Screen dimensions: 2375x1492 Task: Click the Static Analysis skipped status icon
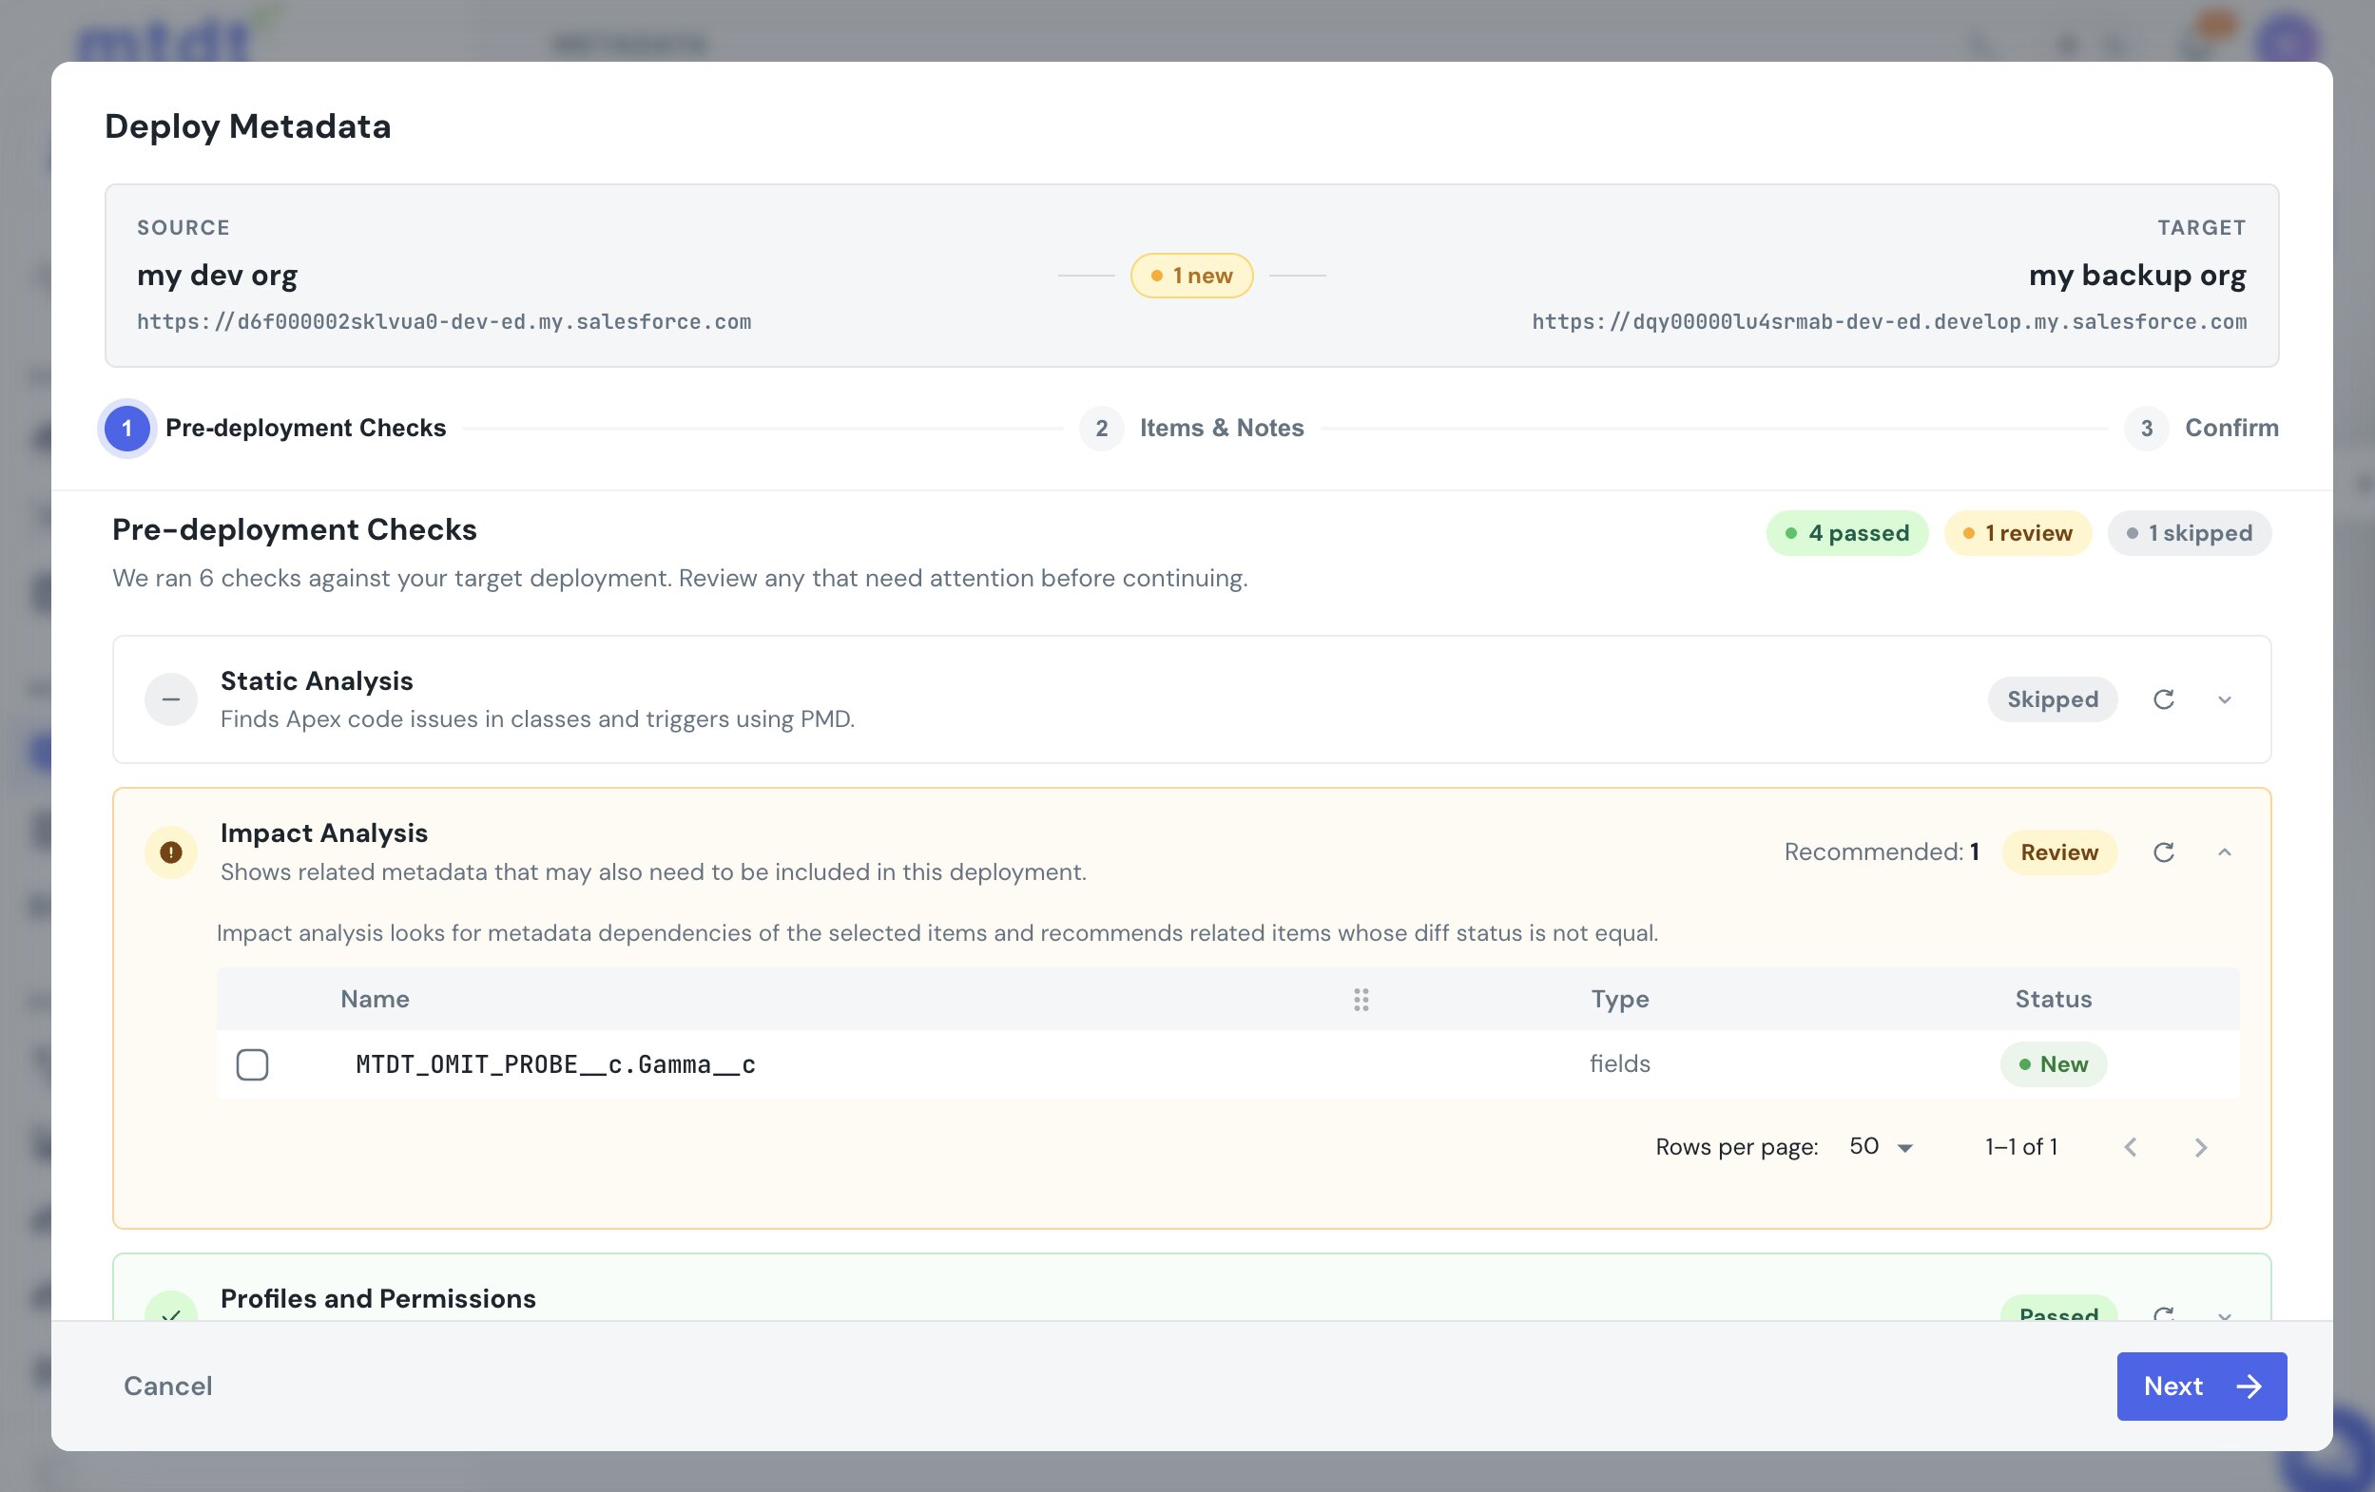[170, 699]
